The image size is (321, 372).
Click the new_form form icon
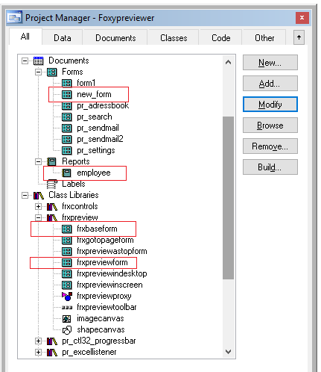tap(67, 94)
